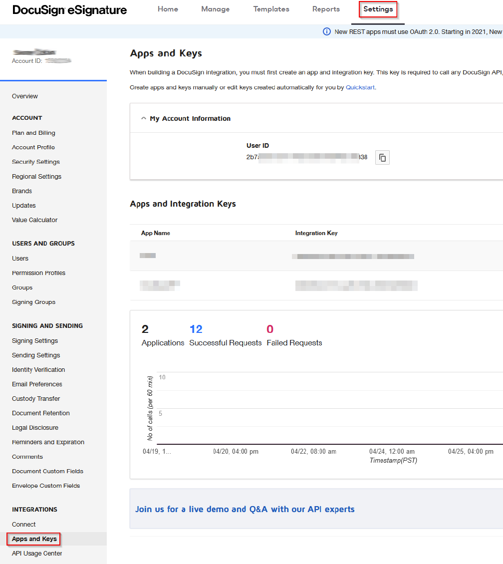Select Connect under Integrations
Image resolution: width=503 pixels, height=564 pixels.
pos(23,524)
